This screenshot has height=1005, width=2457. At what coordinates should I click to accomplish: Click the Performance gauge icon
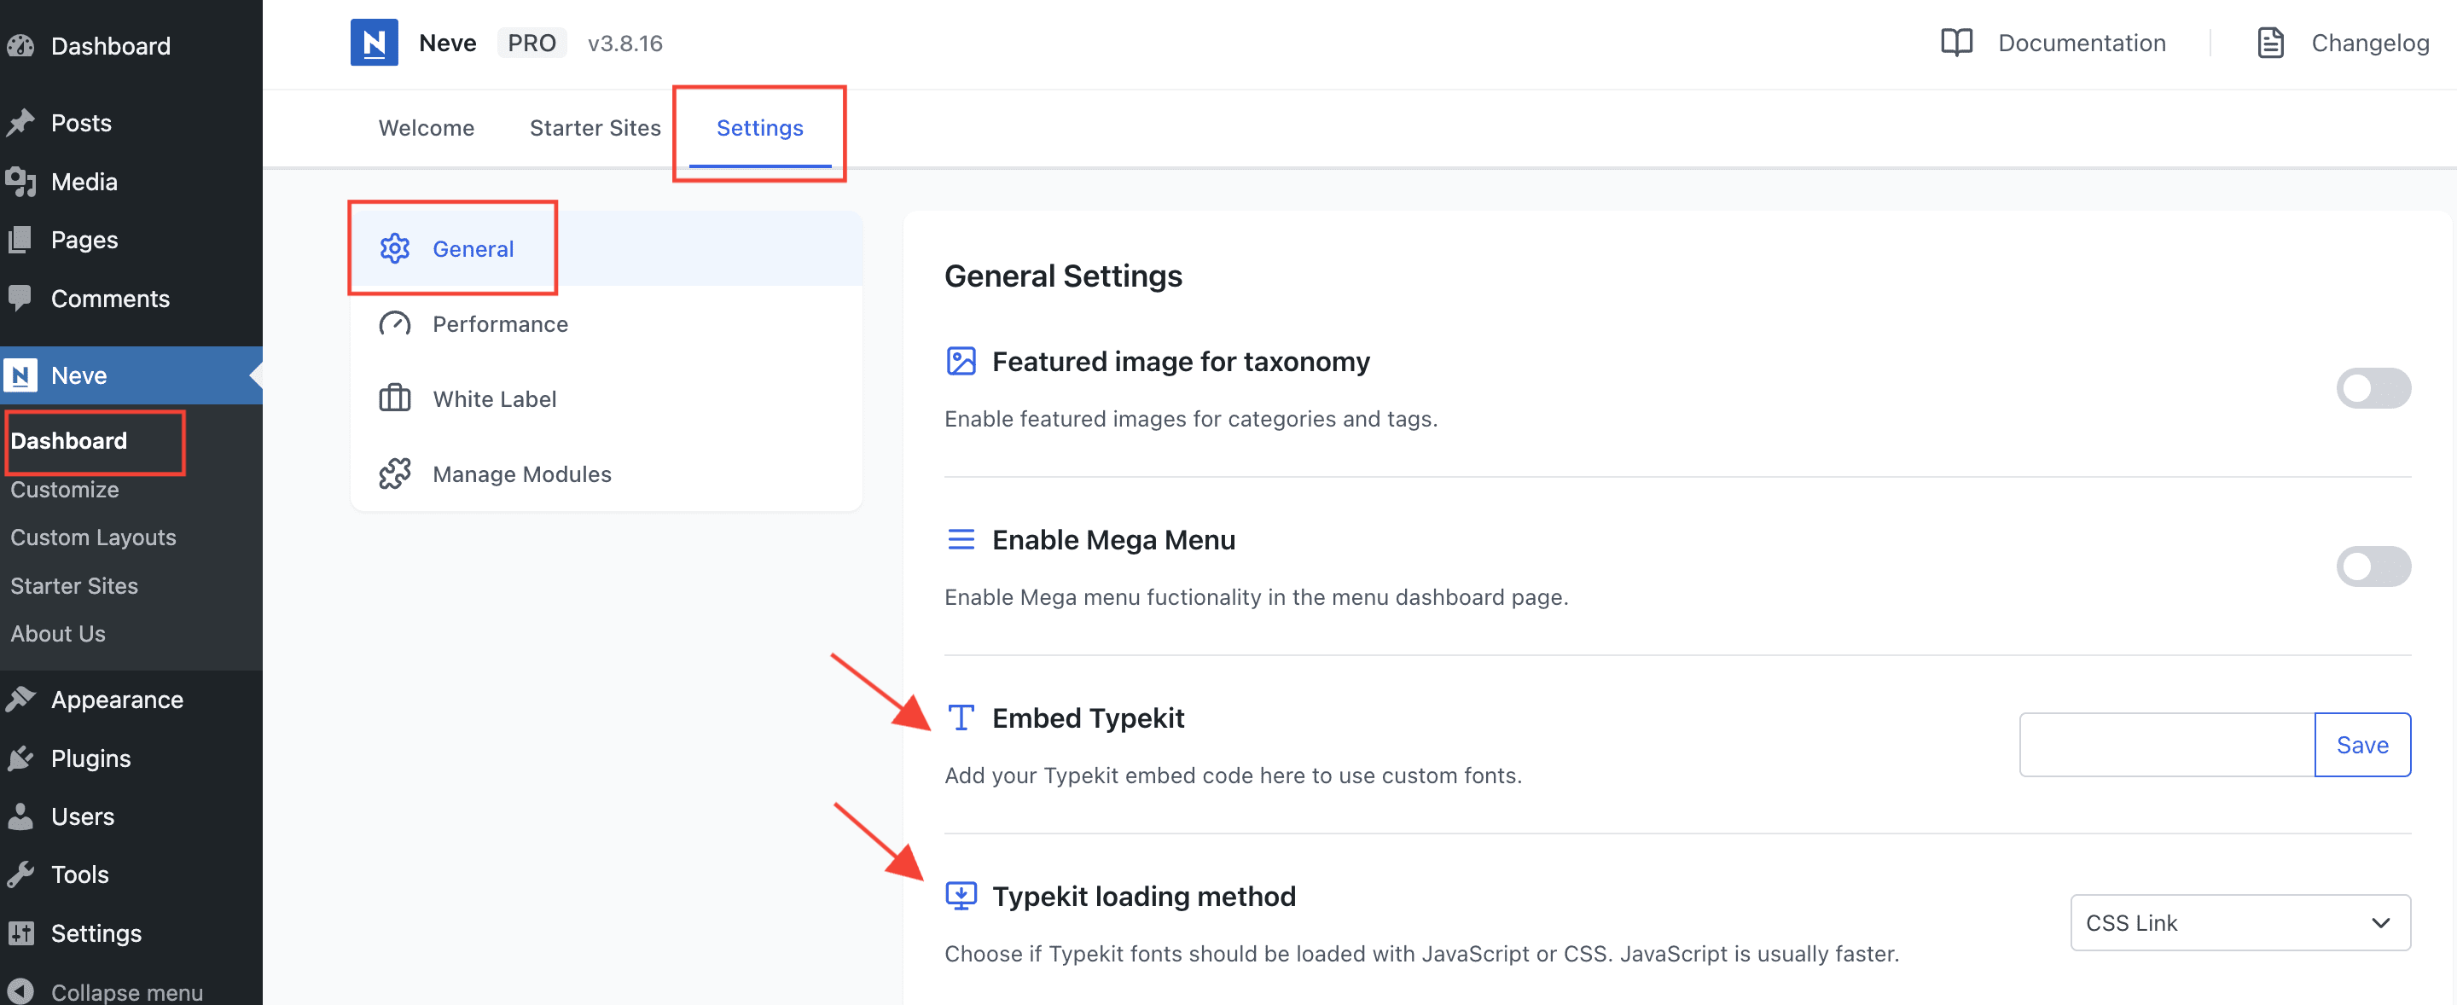[x=394, y=324]
